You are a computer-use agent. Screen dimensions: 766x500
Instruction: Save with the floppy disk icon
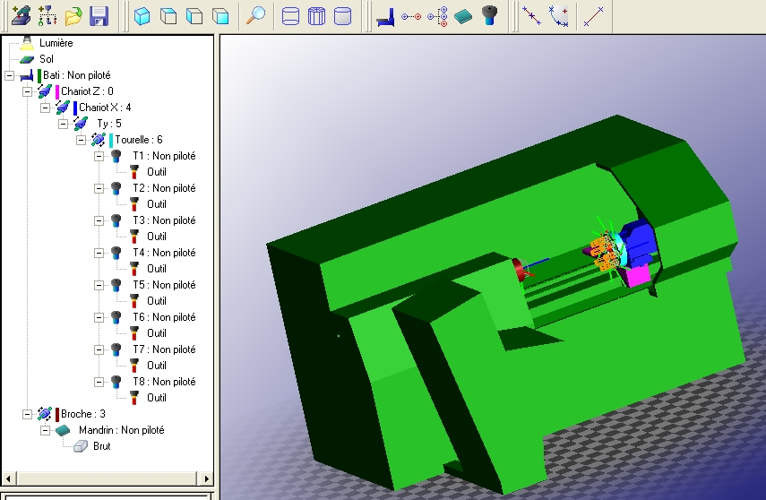click(99, 15)
